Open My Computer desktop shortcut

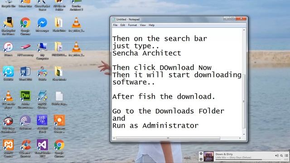[x=42, y=51]
